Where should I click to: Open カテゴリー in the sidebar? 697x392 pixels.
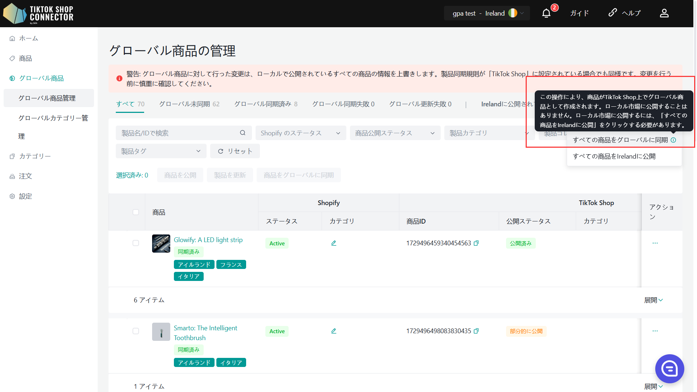[x=35, y=156]
